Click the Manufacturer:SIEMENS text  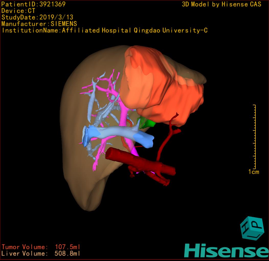(39, 24)
